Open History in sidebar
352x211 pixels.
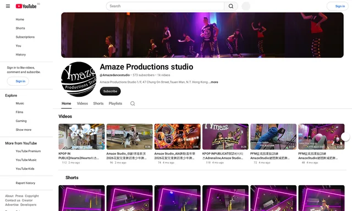coord(21,54)
